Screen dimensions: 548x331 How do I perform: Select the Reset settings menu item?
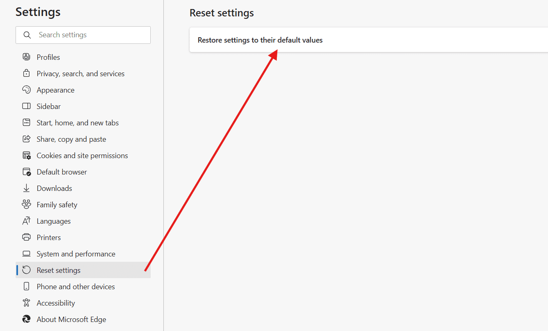[x=59, y=270]
